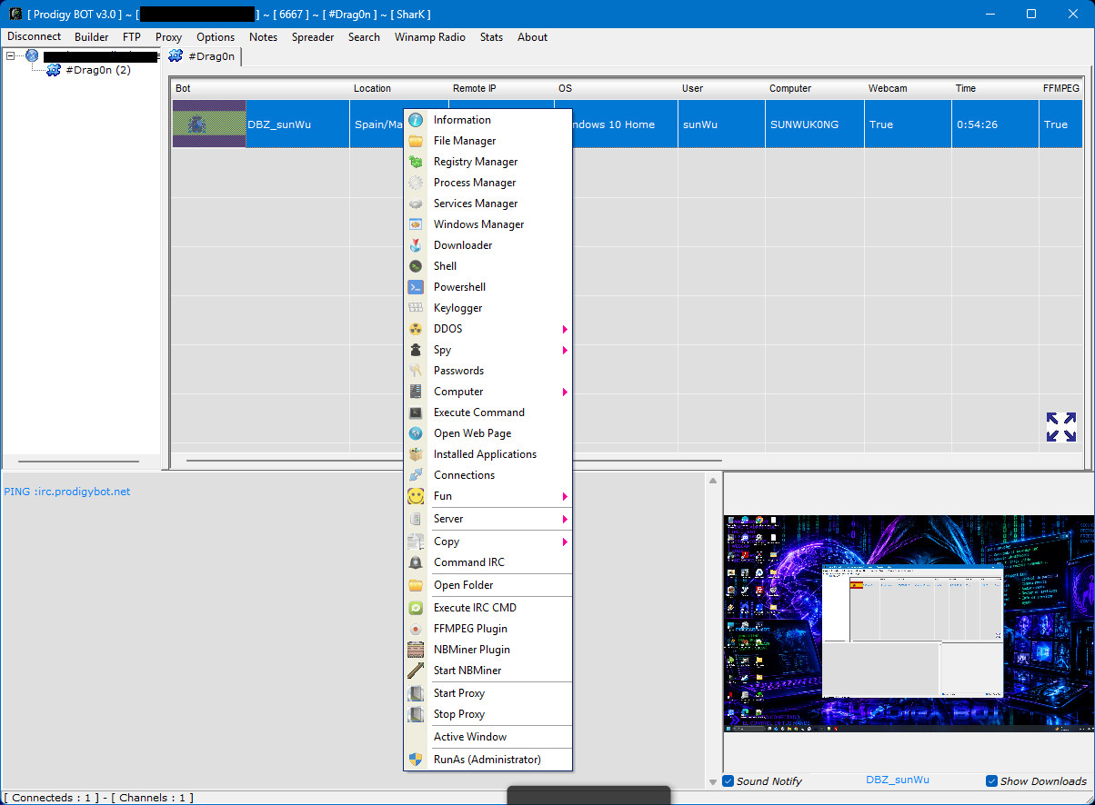Expand the Fun submenu arrow
This screenshot has height=805, width=1095.
tap(565, 496)
